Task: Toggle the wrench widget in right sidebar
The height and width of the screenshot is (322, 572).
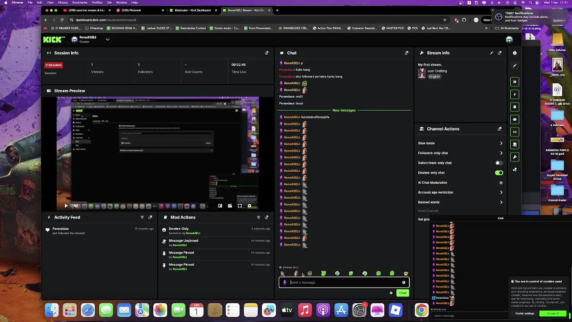Action: coord(515,157)
